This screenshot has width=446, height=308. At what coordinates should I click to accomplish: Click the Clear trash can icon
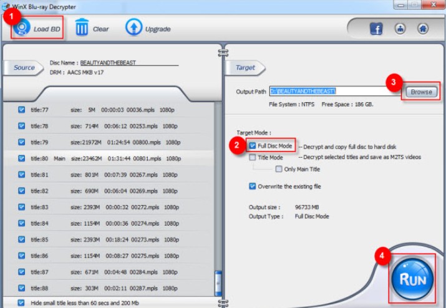[x=82, y=27]
